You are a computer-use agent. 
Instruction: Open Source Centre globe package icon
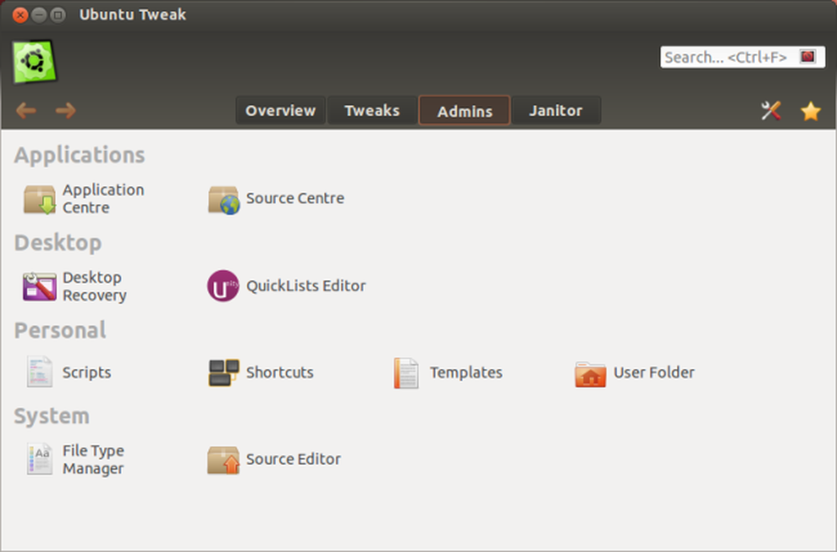click(223, 199)
